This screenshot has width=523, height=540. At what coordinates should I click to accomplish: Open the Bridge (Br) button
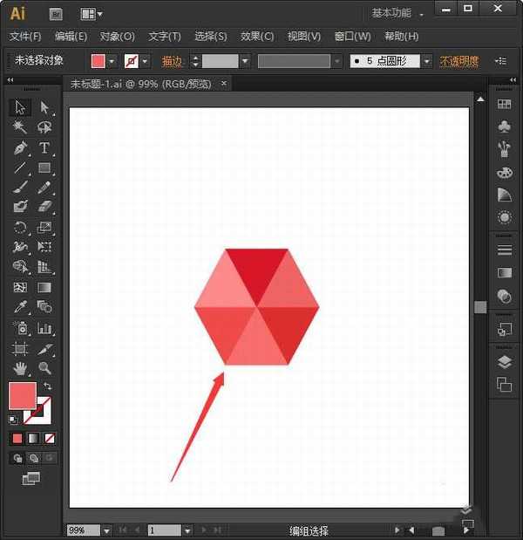[x=56, y=13]
